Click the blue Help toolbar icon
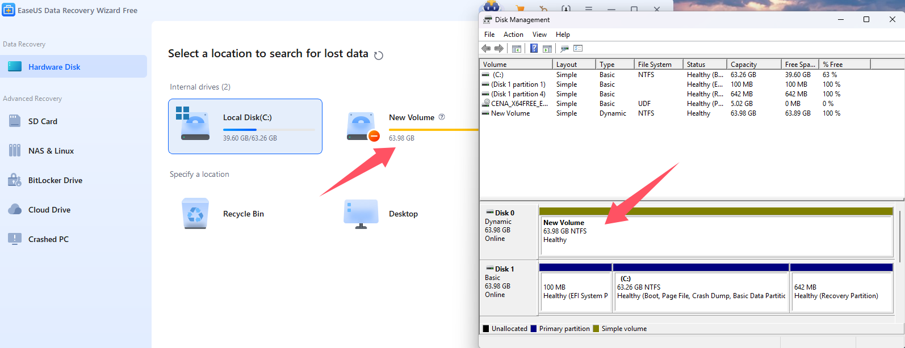905x348 pixels. (x=534, y=48)
